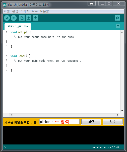The height and width of the screenshot is (152, 127).
Task: Confirm the file name with 확인
Action: click(x=91, y=122)
